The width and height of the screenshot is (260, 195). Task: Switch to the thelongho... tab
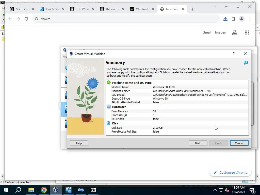pyautogui.click(x=112, y=9)
